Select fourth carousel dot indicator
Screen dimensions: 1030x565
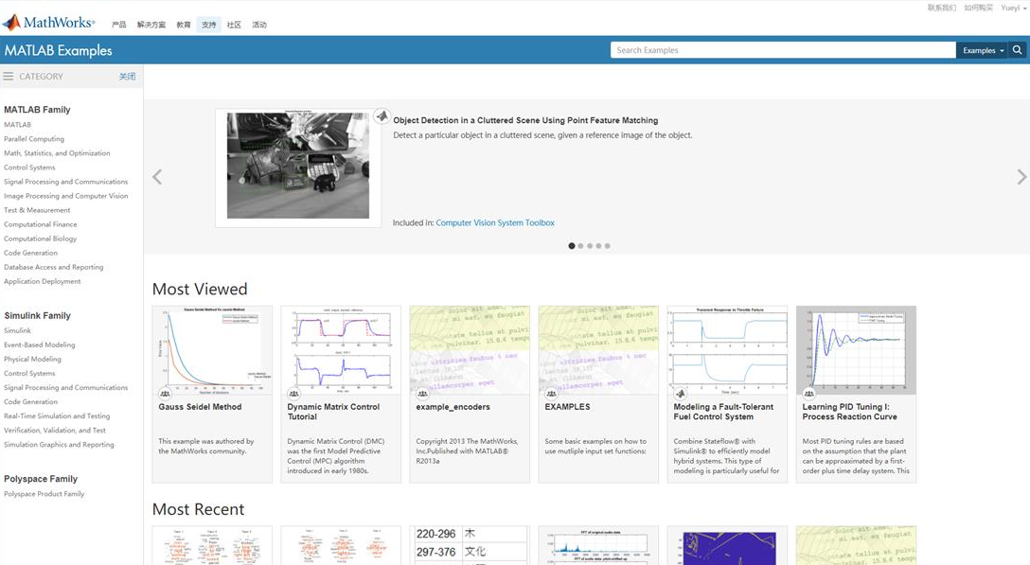tap(598, 246)
